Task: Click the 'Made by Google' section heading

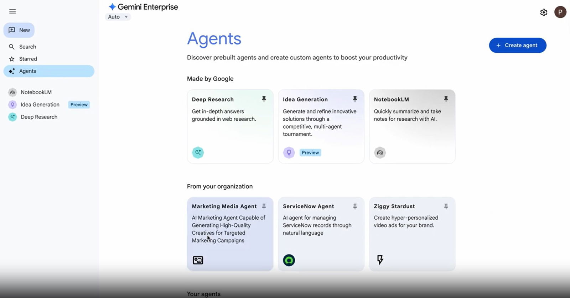Action: point(210,79)
